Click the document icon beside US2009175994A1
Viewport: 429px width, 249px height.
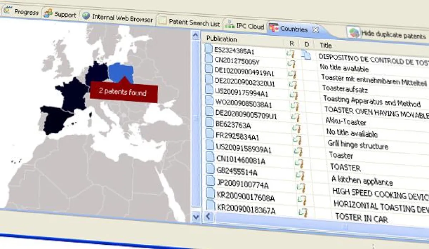tap(210, 89)
